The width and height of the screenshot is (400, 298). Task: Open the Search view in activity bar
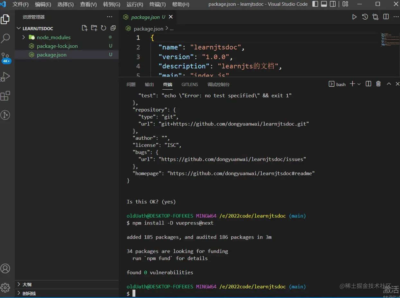click(5, 39)
